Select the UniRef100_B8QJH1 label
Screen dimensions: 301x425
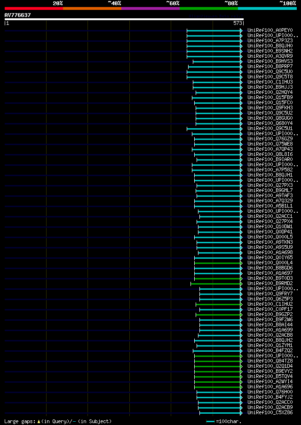coord(270,175)
